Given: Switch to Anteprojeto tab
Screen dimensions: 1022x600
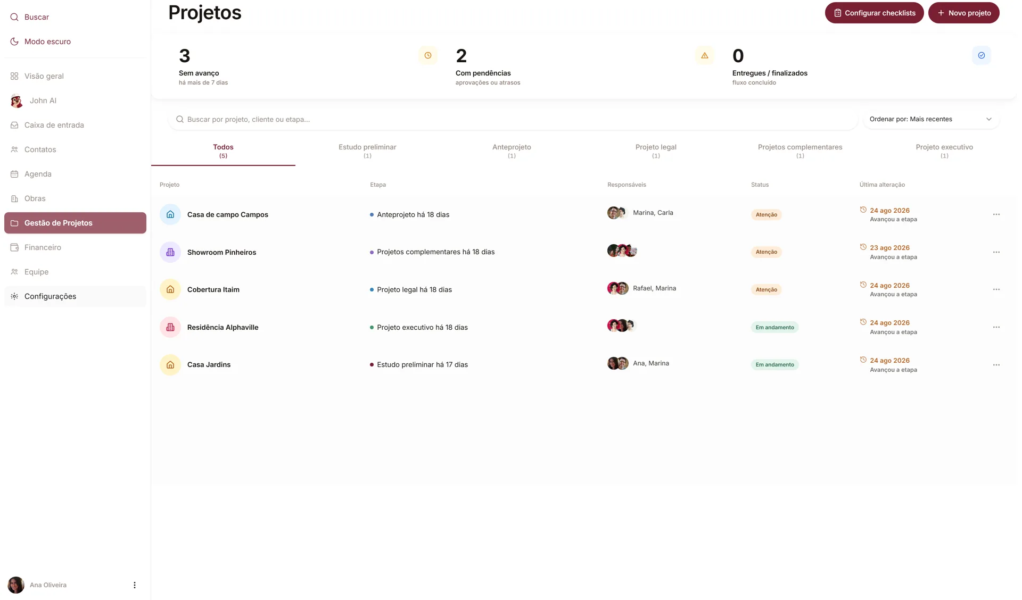Looking at the screenshot, I should 512,151.
